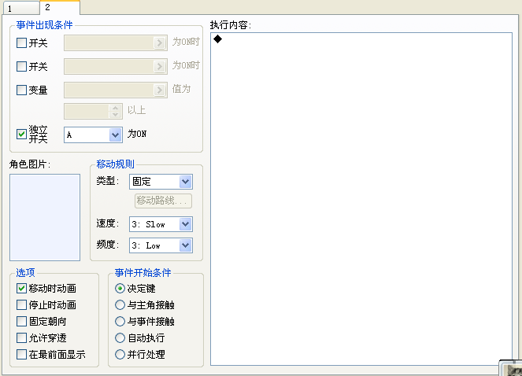Click the second 开关 selector arrow button

[160, 67]
